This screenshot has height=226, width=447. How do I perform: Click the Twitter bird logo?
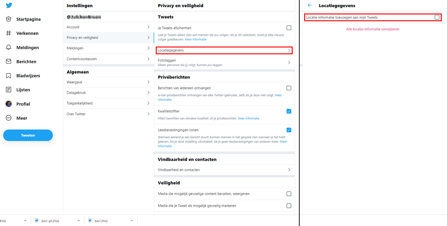[x=9, y=5]
